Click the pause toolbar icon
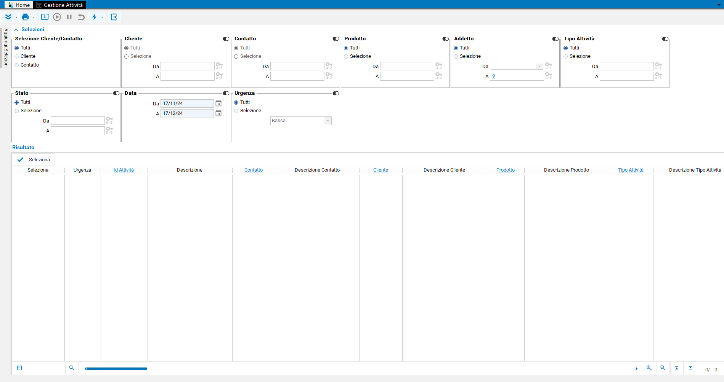Screen dimensions: 724x382 point(69,17)
